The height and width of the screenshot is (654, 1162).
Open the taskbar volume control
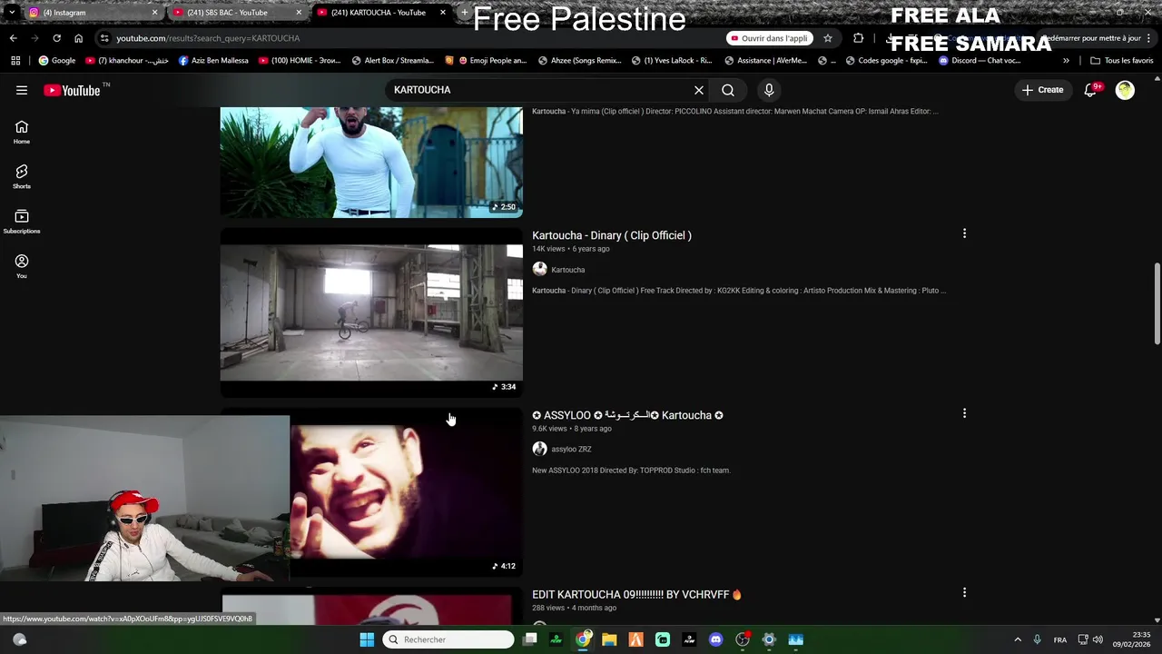(1098, 639)
